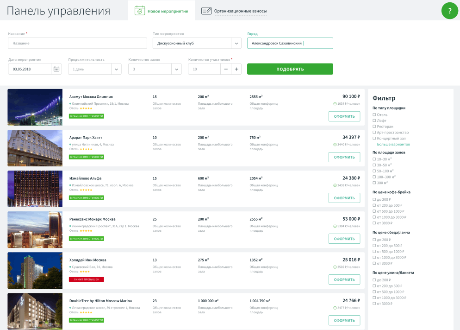The height and width of the screenshot is (330, 460).
Task: Click the Город input field
Action: click(290, 43)
